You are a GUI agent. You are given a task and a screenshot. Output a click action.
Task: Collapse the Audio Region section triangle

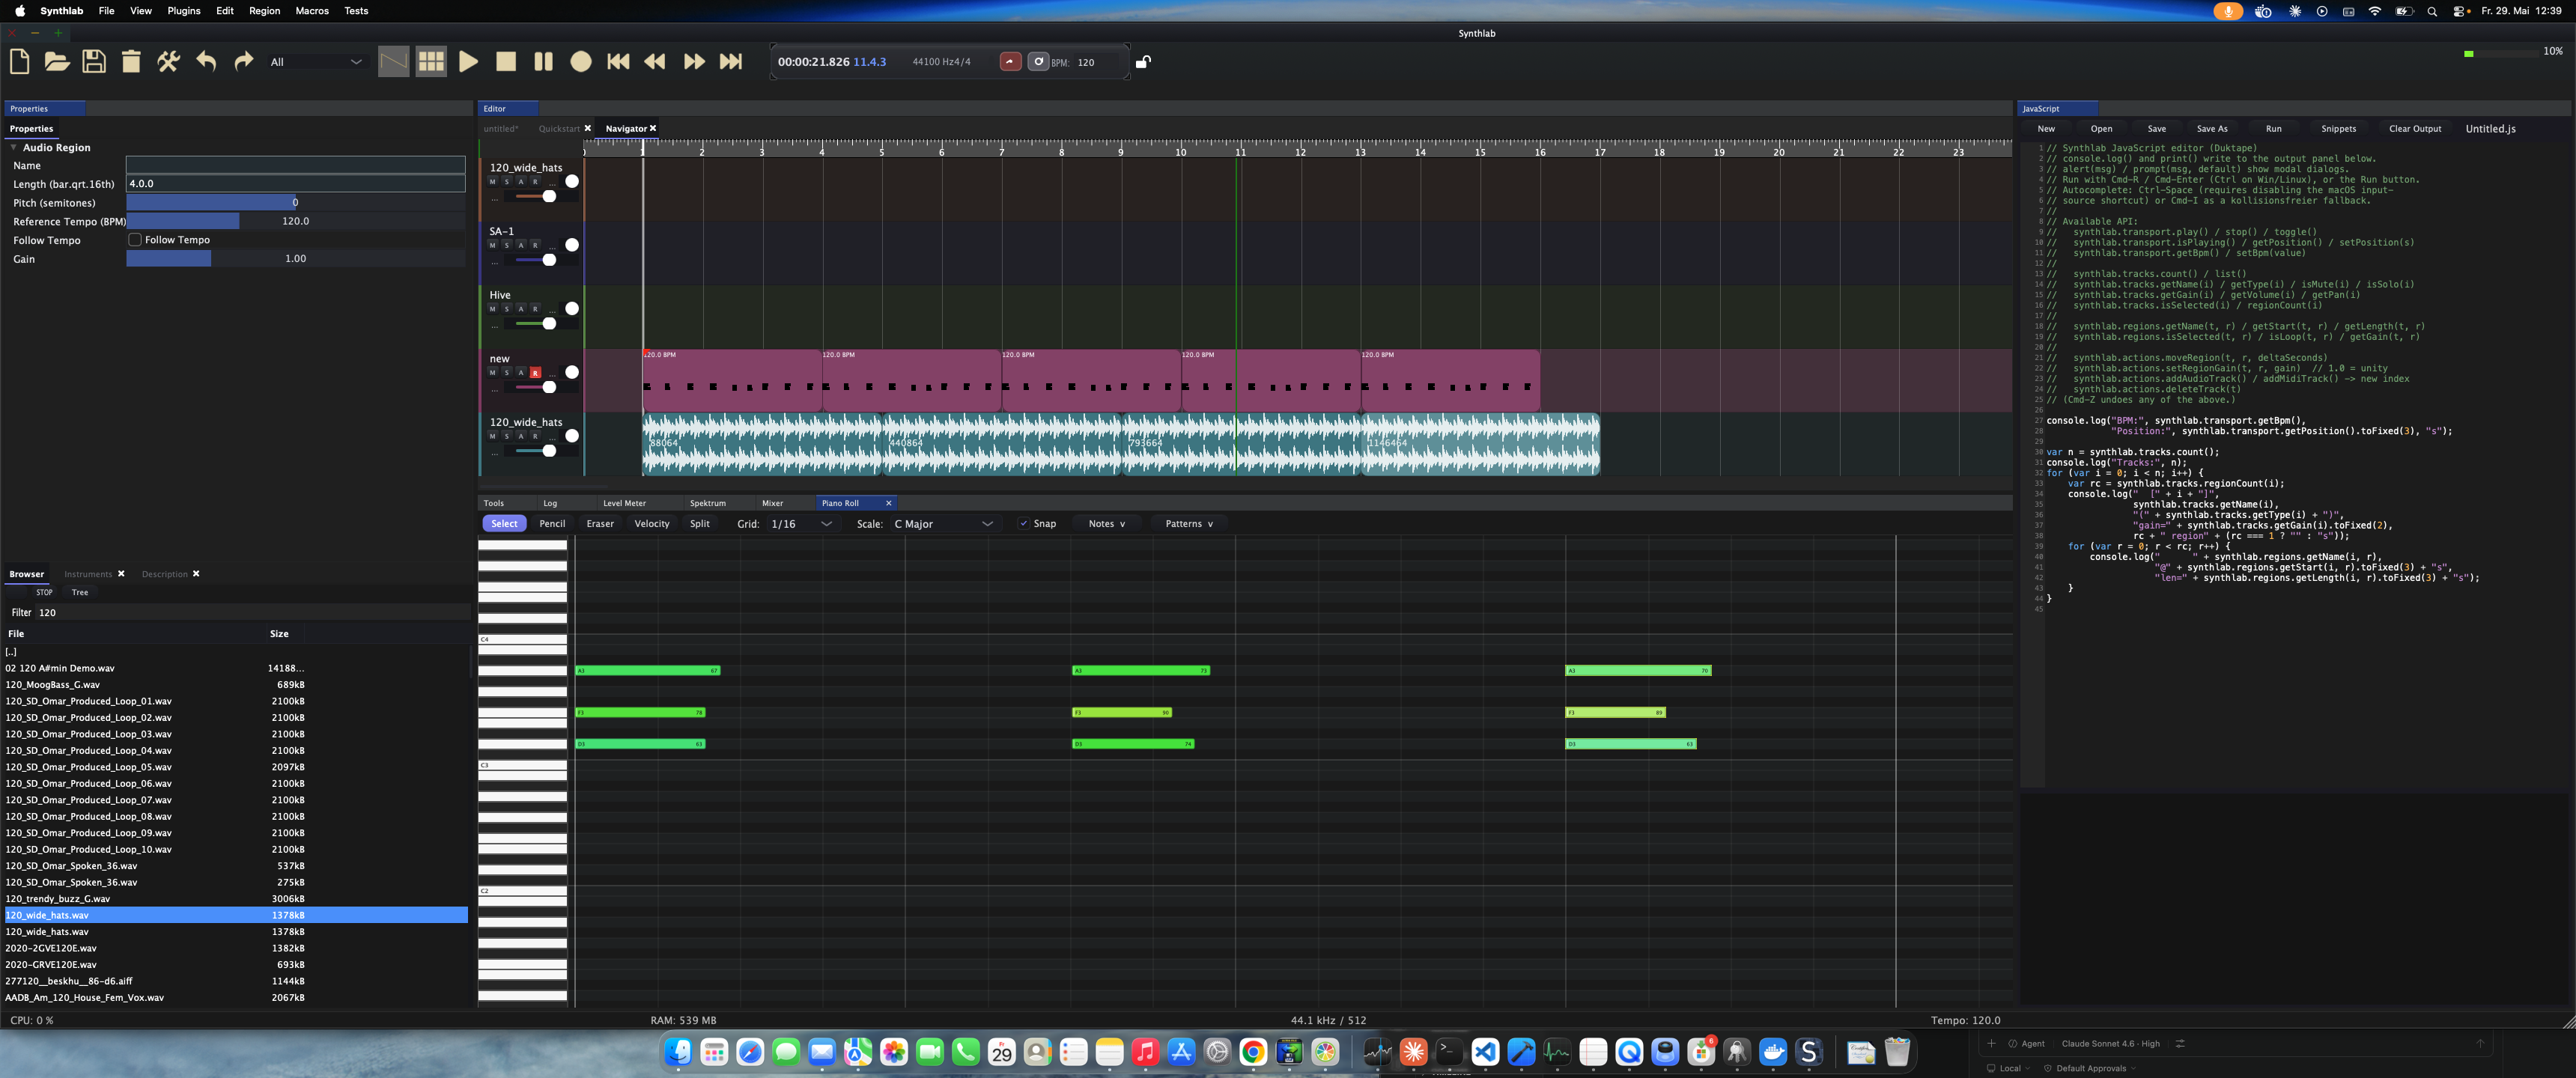13,147
